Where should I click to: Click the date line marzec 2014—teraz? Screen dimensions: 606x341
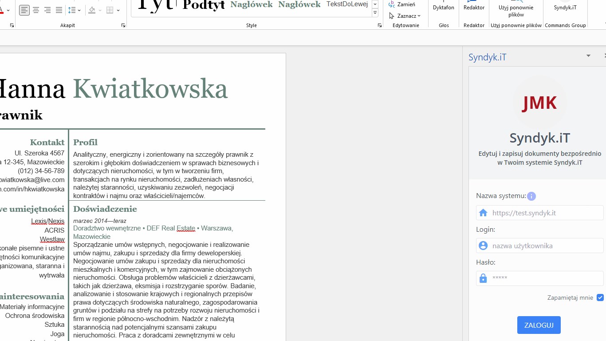click(100, 221)
